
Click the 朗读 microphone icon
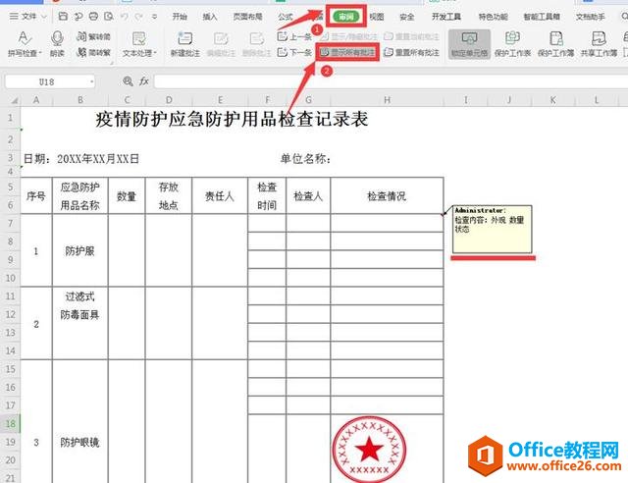click(57, 38)
